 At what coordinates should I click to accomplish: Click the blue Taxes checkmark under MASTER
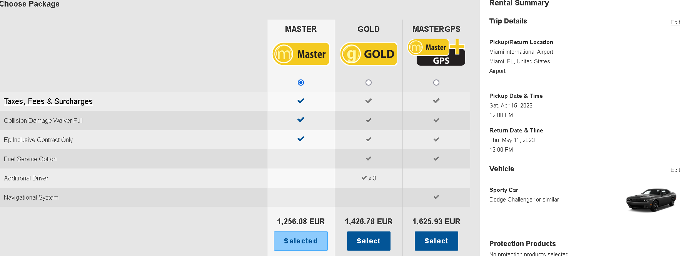[x=301, y=101]
